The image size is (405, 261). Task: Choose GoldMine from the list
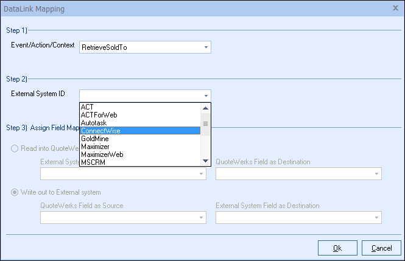point(94,139)
